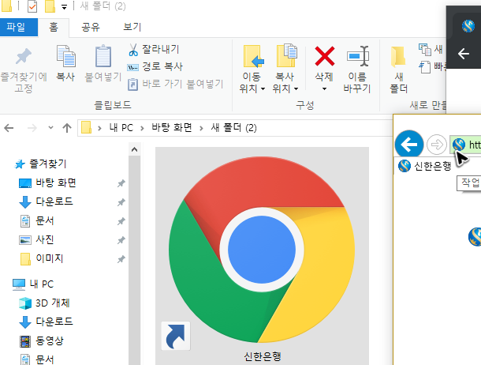Click the red X 삭제 icon
The height and width of the screenshot is (365, 481).
pos(325,56)
